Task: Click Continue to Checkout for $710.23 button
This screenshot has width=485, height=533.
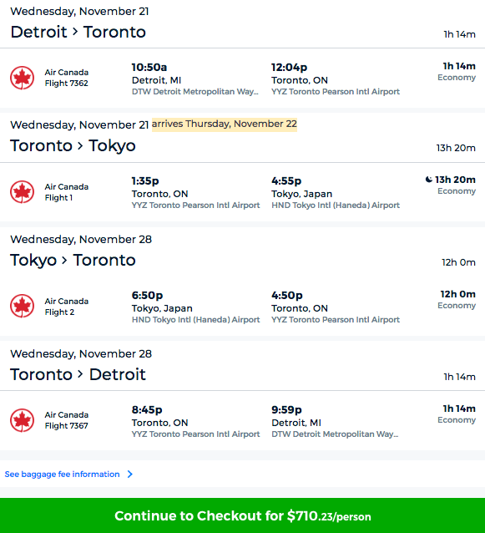Action: [242, 515]
